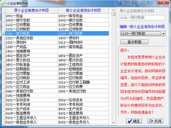Image resolution: width=171 pixels, height=128 pixels.
Task: Select row 1601~坏帐准备
Action: [31, 64]
